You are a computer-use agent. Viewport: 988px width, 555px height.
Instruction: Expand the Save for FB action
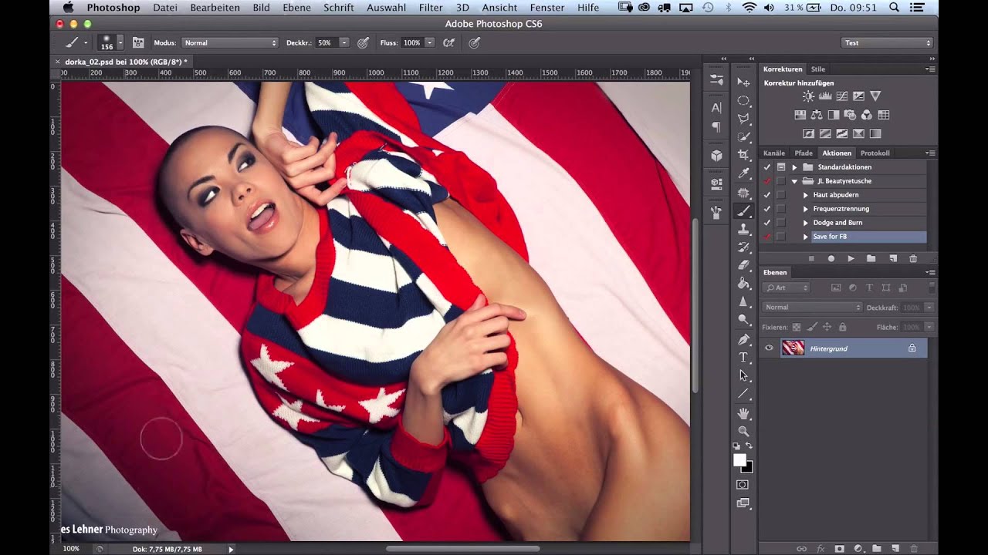[x=806, y=237]
